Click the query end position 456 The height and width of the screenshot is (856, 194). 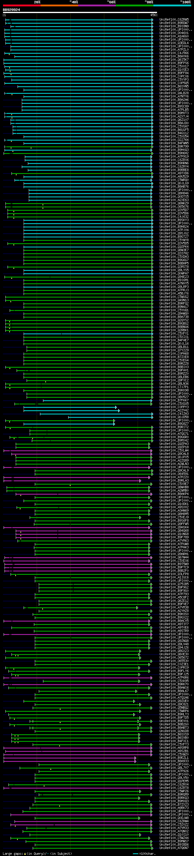click(153, 15)
